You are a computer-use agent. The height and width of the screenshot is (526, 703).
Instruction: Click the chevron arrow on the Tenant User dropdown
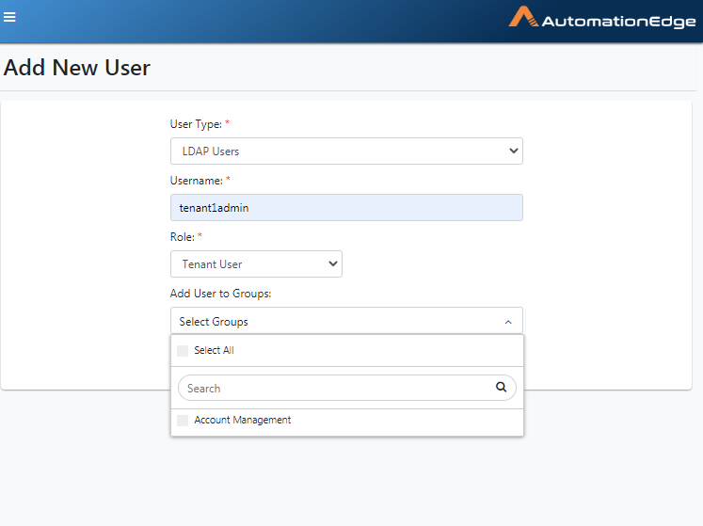tap(332, 263)
